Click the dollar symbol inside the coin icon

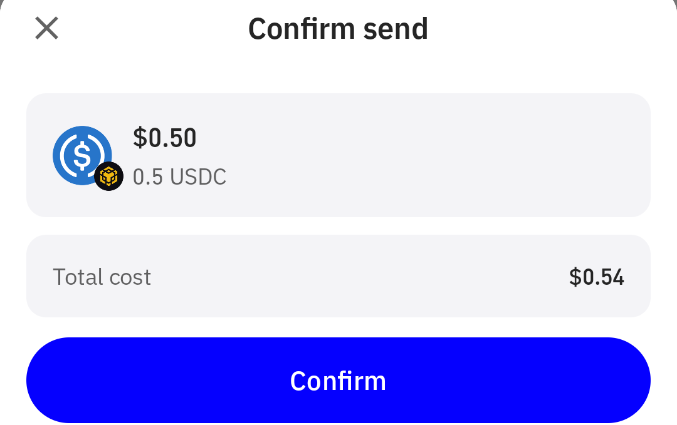pyautogui.click(x=83, y=155)
